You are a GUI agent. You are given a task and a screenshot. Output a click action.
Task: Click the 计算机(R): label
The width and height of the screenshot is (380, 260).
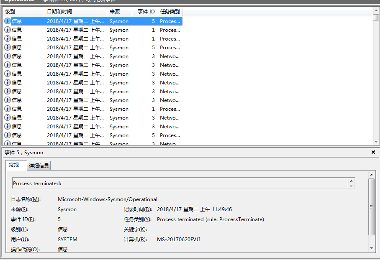pyautogui.click(x=135, y=240)
